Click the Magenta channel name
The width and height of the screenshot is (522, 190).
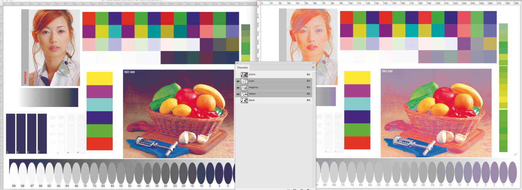[x=253, y=88]
